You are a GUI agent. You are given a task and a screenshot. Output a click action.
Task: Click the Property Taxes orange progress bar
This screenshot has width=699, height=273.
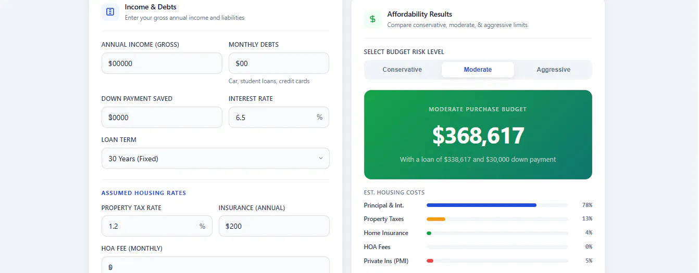pyautogui.click(x=436, y=219)
